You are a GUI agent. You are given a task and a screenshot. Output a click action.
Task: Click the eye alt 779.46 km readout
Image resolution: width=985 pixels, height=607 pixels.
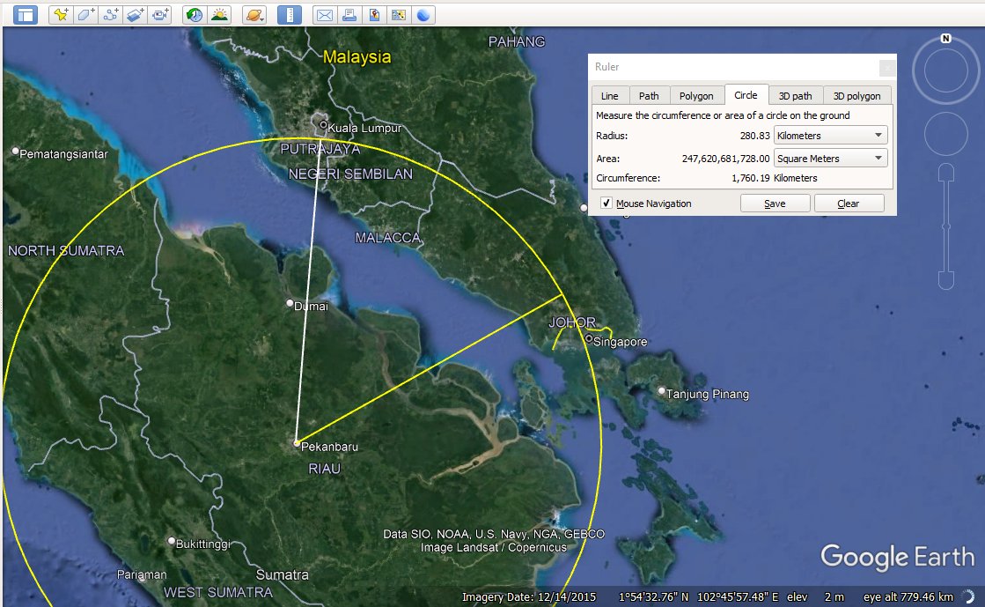pos(908,597)
